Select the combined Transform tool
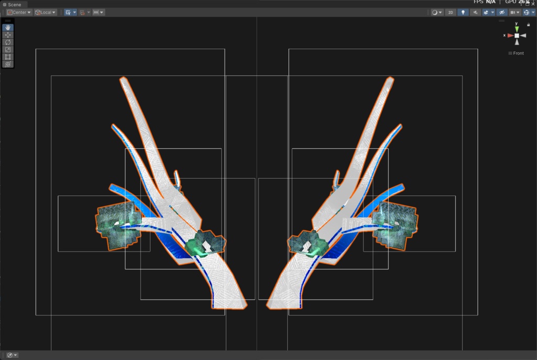 tap(8, 64)
